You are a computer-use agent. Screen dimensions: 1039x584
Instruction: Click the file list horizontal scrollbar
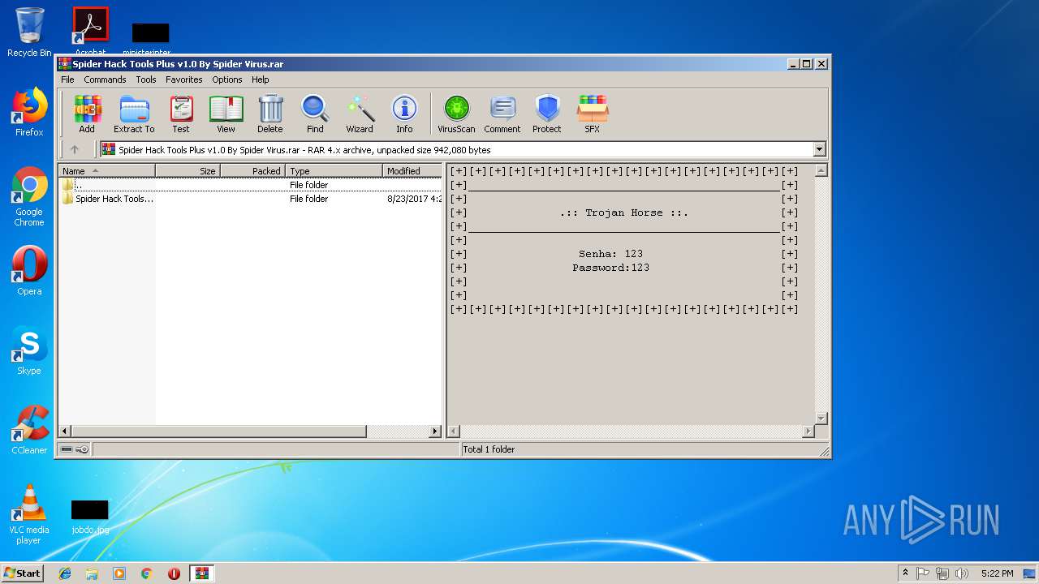coord(219,432)
